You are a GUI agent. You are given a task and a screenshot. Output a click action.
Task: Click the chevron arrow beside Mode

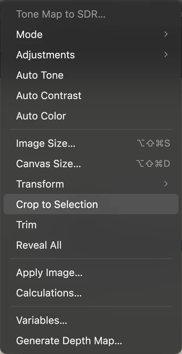(166, 34)
